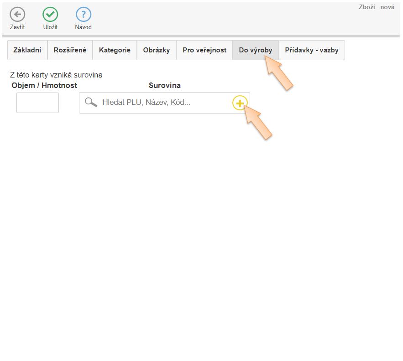
Task: Click the Objem / Hmotnost column heading
Action: tap(44, 85)
